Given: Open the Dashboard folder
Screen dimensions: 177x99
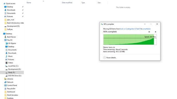Looking at the screenshot, I should (x=10, y=92).
